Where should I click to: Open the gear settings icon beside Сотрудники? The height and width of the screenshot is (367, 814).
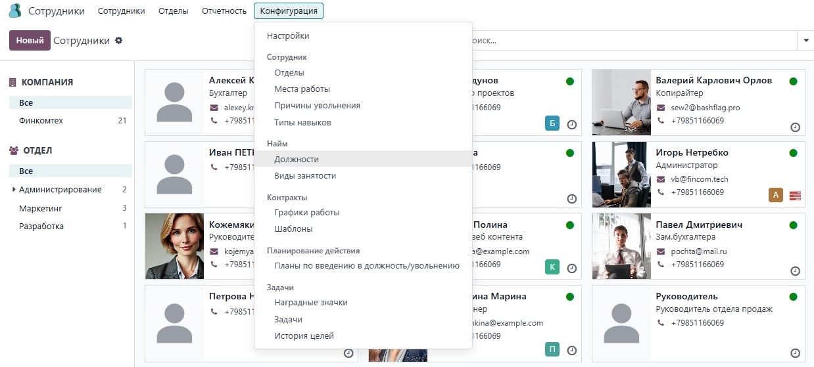point(119,40)
